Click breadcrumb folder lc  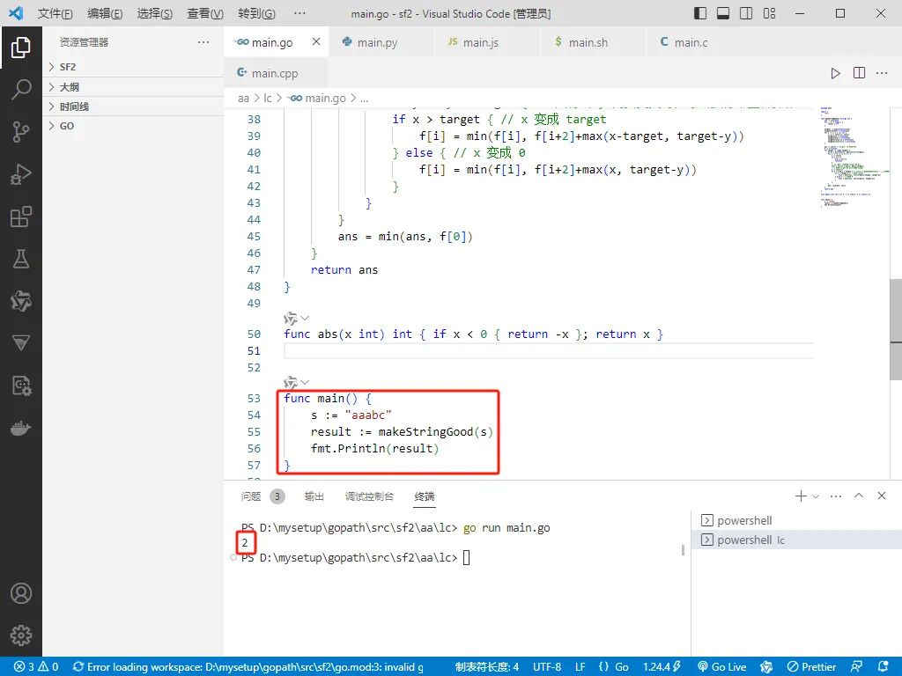pos(268,99)
